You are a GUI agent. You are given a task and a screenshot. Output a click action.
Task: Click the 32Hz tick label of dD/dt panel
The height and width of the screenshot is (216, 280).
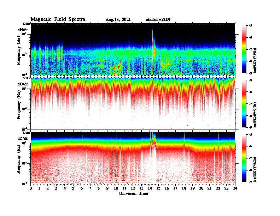point(26,78)
